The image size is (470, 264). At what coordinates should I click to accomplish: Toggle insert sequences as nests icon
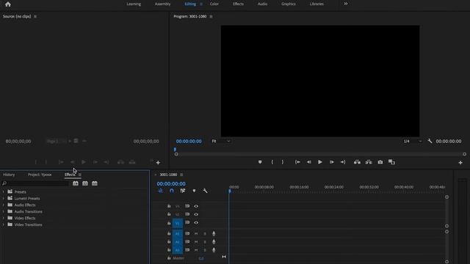(x=161, y=191)
